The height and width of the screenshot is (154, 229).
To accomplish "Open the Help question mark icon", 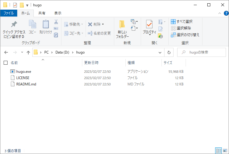I will click(226, 13).
